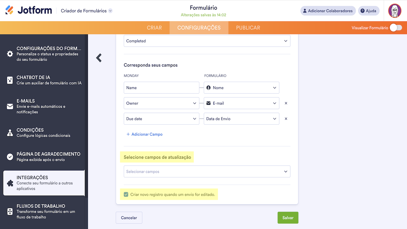Click the Fluxos de Trabalho icon
The height and width of the screenshot is (229, 407).
[x=10, y=212]
